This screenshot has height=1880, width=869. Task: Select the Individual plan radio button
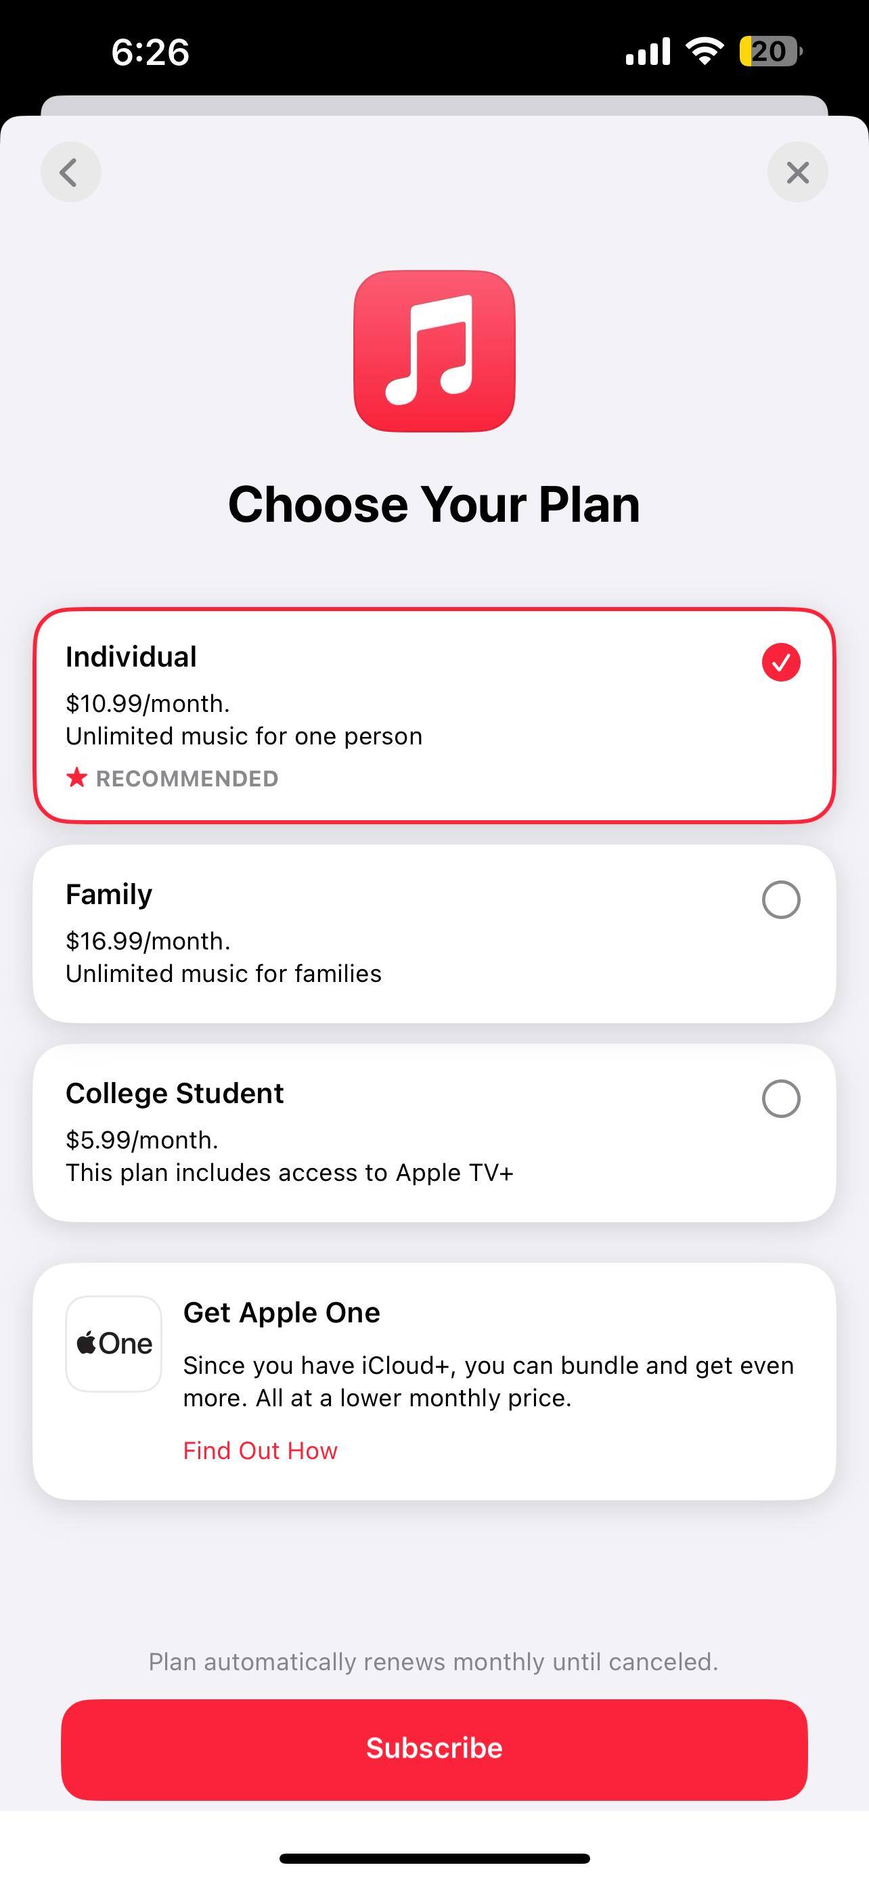[x=781, y=662]
